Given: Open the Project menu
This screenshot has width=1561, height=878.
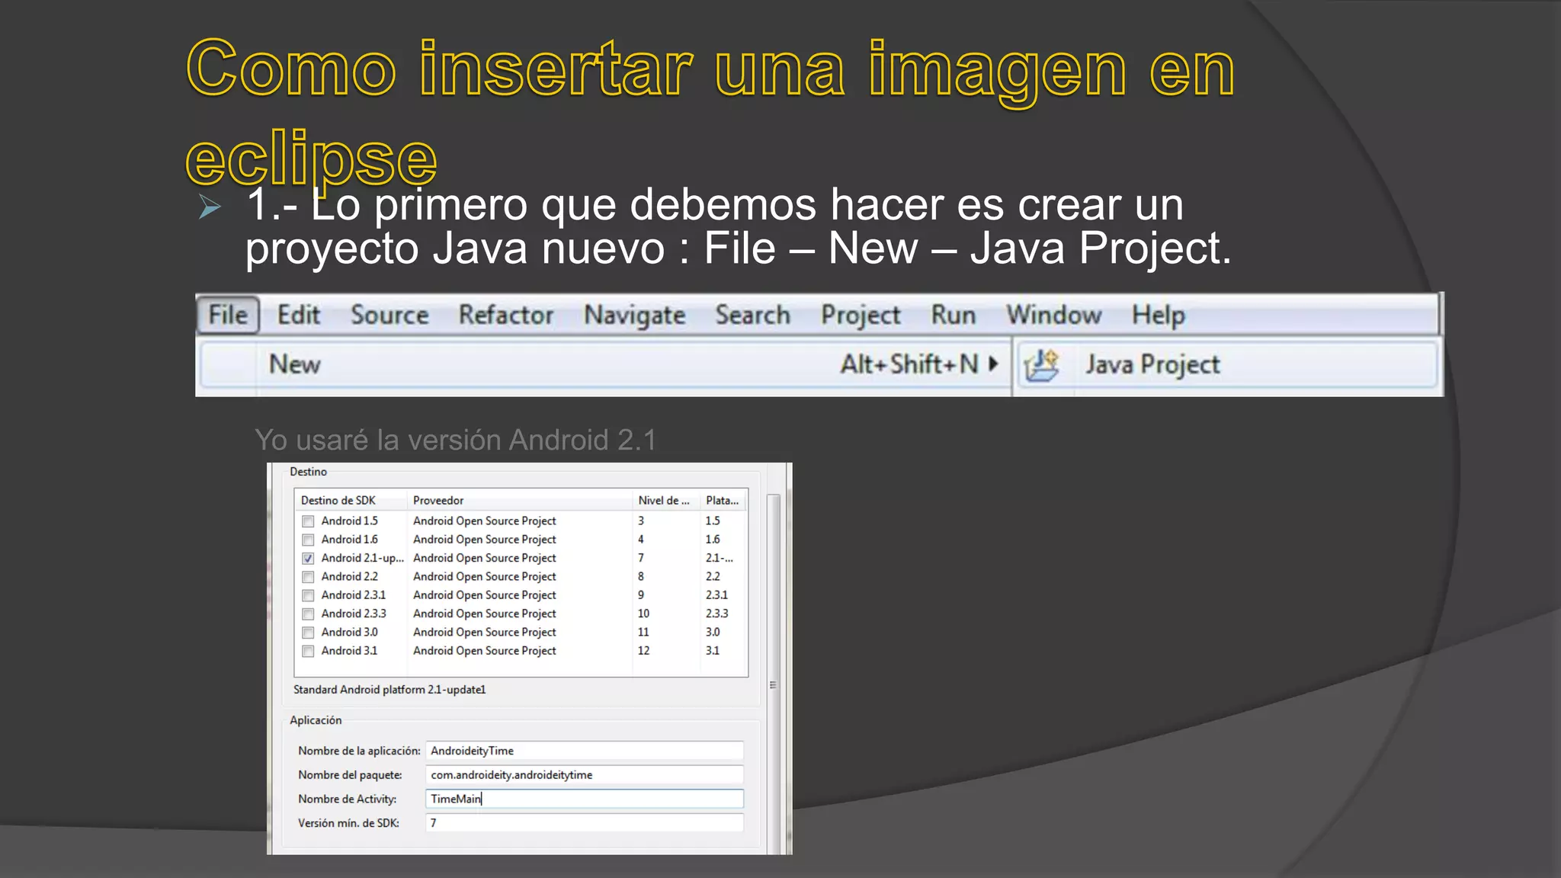Looking at the screenshot, I should coord(861,316).
